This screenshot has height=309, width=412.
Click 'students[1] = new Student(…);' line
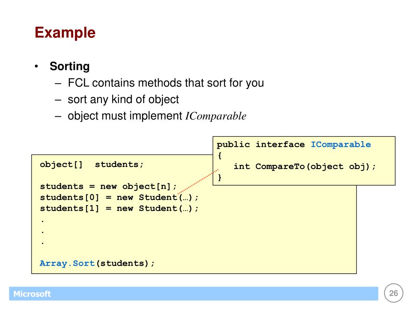click(119, 209)
